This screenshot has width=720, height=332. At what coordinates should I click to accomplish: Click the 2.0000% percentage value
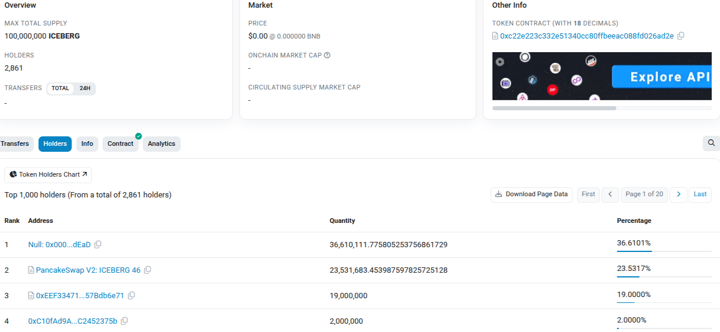pos(632,320)
